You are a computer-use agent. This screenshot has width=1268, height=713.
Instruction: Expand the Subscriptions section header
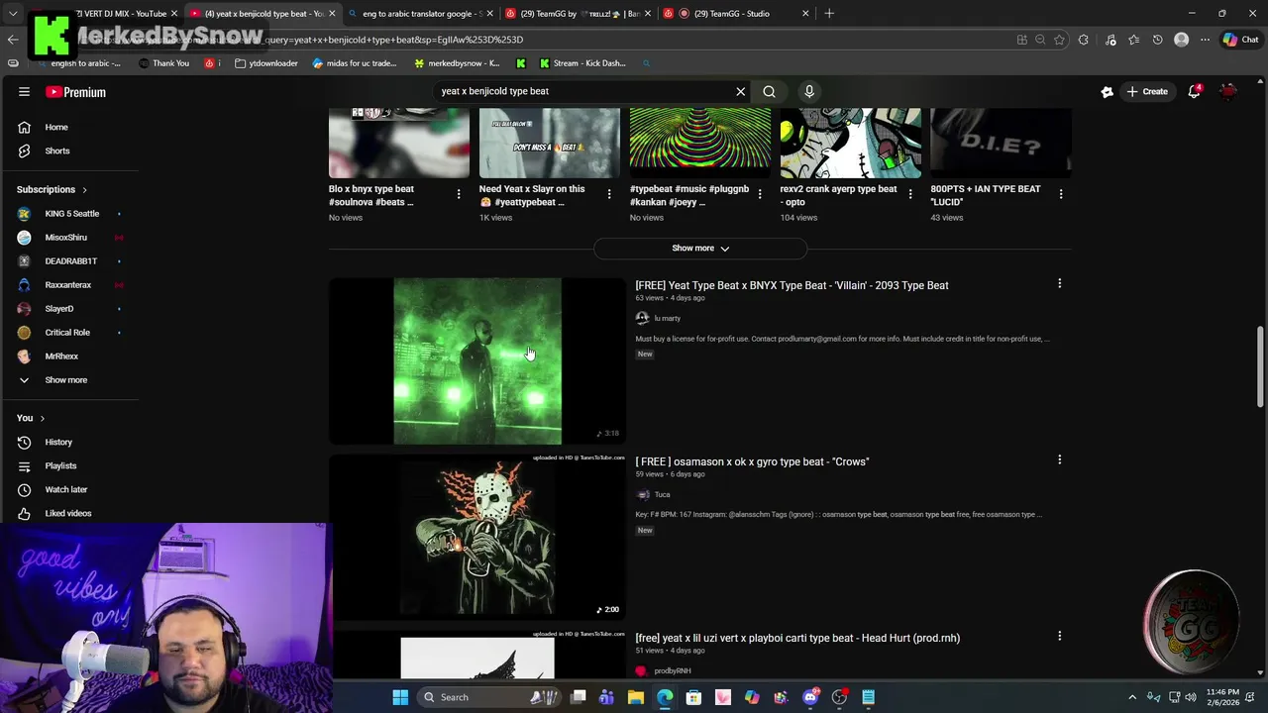point(52,189)
